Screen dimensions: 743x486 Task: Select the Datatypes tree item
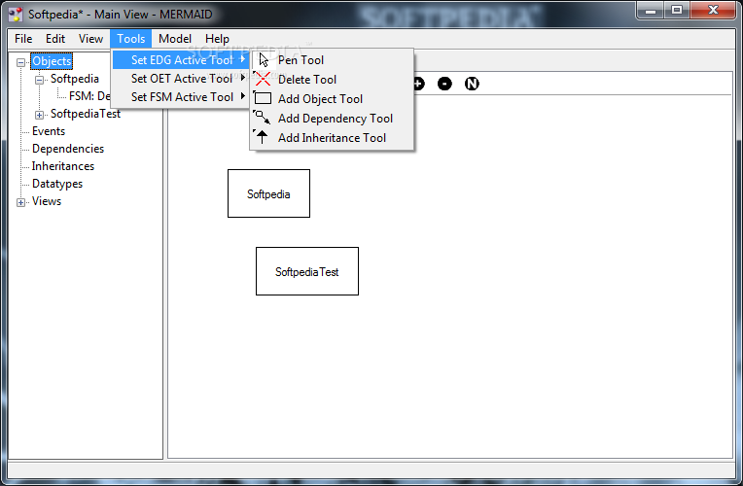coord(56,184)
